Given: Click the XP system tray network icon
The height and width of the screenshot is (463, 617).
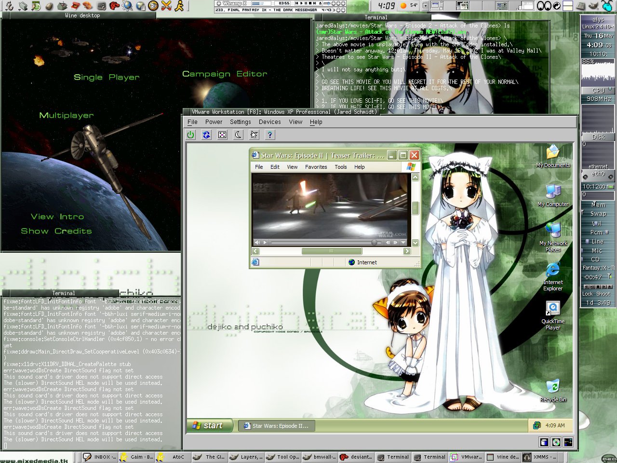Looking at the screenshot, I should 537,425.
